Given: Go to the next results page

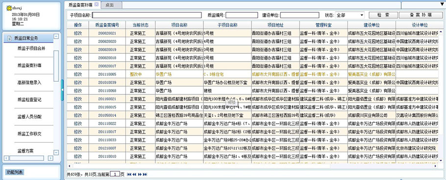Looking at the screenshot, I should pyautogui.click(x=140, y=174).
